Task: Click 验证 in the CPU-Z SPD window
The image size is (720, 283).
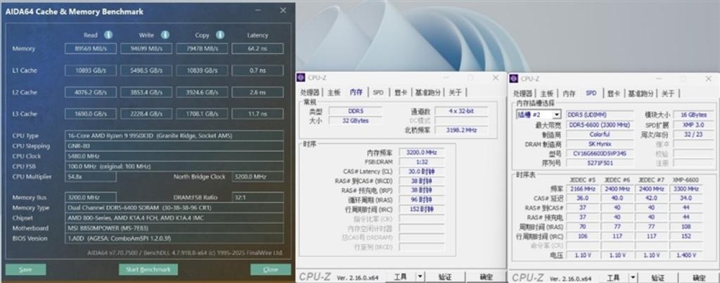Action: (x=658, y=278)
